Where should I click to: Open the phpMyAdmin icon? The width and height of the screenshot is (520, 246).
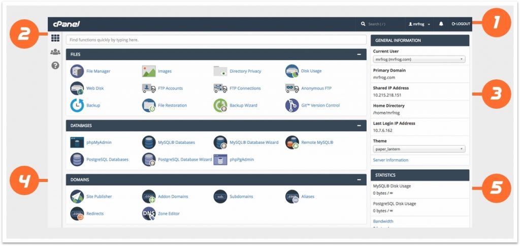click(x=77, y=142)
